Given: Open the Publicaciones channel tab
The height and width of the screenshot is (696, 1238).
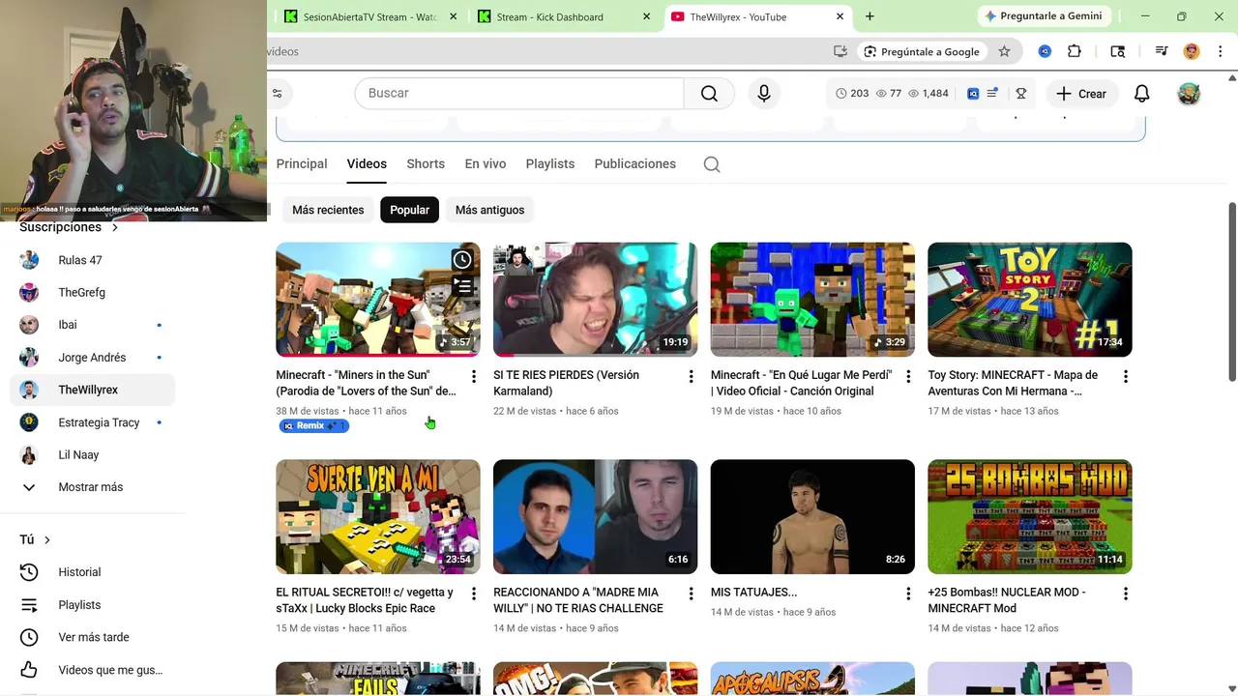Looking at the screenshot, I should [635, 163].
